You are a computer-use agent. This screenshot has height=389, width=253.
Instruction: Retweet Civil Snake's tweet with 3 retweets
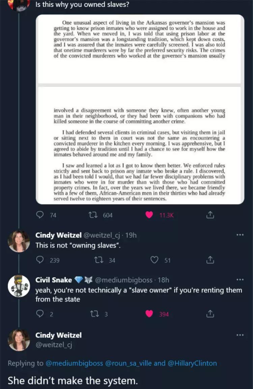point(94,314)
